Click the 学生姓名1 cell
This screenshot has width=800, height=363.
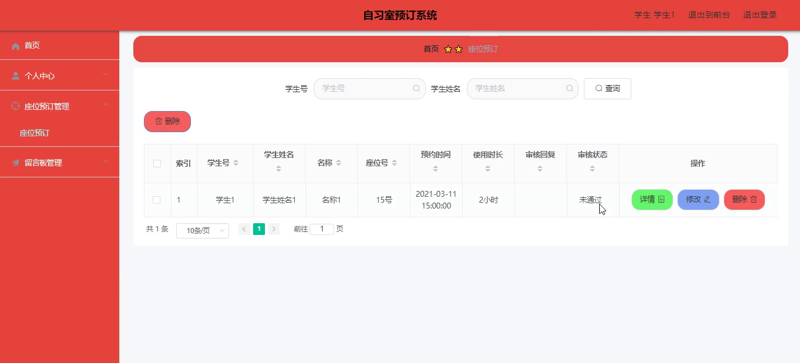pos(279,200)
